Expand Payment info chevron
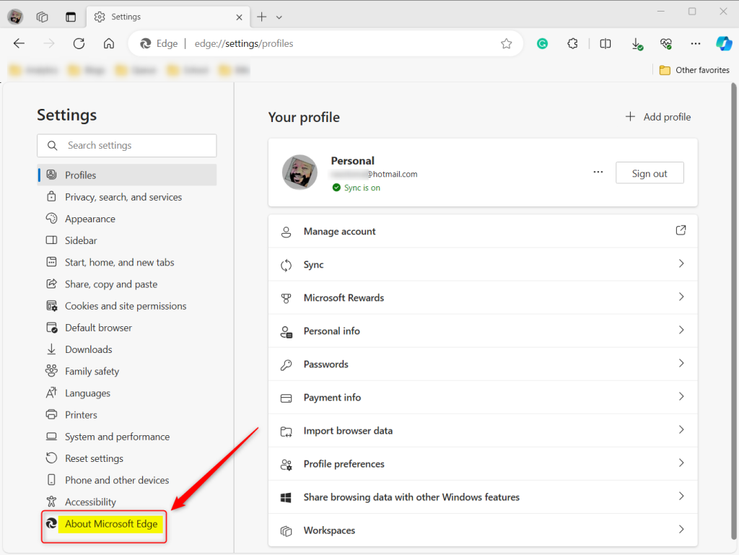The image size is (739, 555). click(x=681, y=397)
